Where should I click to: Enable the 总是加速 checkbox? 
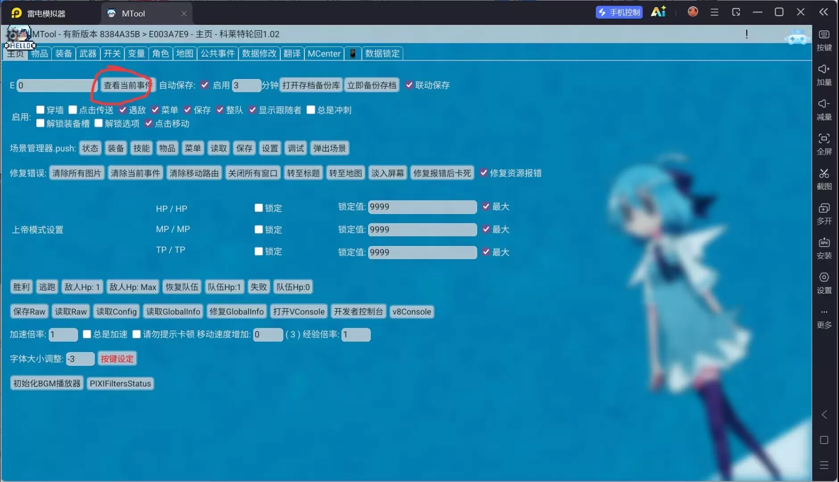pos(87,334)
